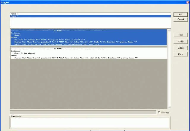Copy the selected trigger
The image size is (190, 131).
[x=180, y=54]
